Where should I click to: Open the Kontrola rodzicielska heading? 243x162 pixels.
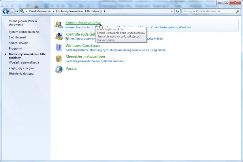pos(80,34)
